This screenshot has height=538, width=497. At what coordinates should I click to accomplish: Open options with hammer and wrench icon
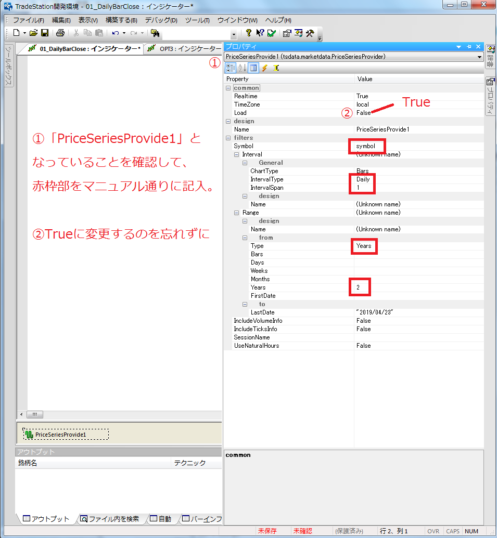[x=310, y=33]
